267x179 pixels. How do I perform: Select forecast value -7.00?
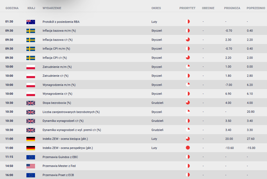pos(228,85)
